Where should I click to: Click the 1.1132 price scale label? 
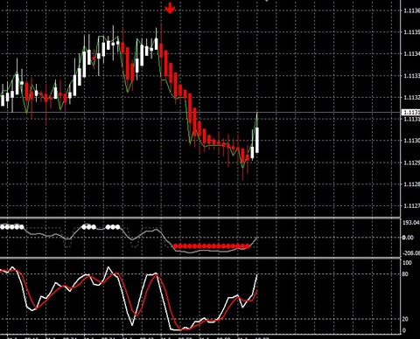411,97
